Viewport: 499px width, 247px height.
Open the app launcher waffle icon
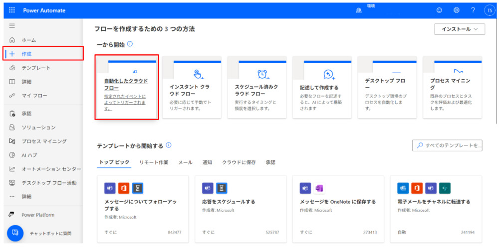click(x=12, y=10)
